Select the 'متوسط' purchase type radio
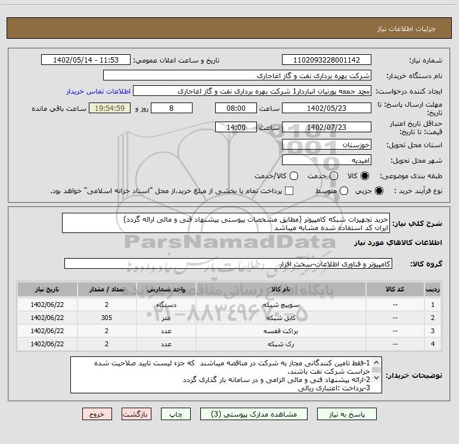The height and width of the screenshot is (444, 459). (344, 191)
